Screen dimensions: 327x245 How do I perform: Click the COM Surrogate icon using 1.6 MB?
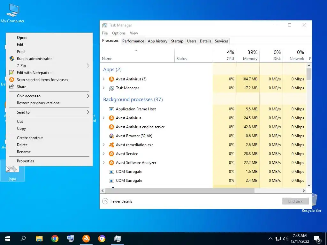click(x=111, y=172)
